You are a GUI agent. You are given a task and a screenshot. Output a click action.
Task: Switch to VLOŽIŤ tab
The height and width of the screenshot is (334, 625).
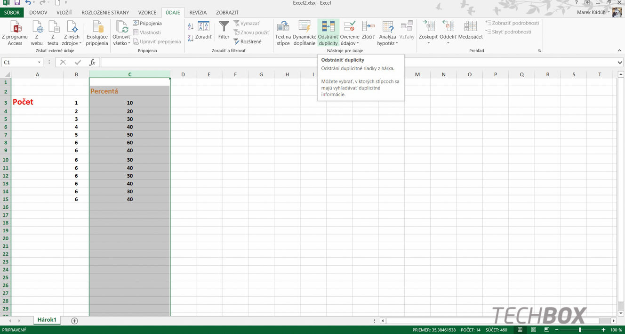(64, 13)
